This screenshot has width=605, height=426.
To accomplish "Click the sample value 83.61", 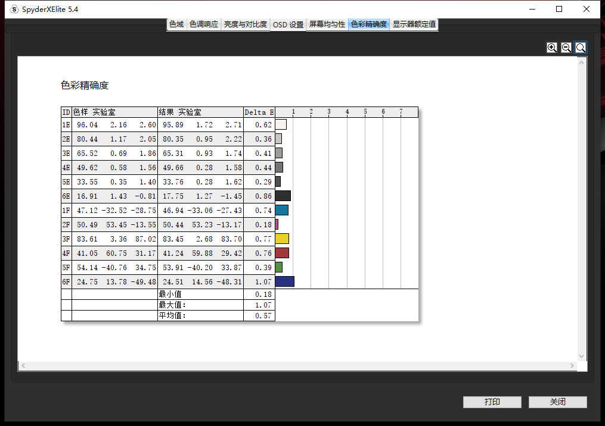I will click(x=87, y=239).
